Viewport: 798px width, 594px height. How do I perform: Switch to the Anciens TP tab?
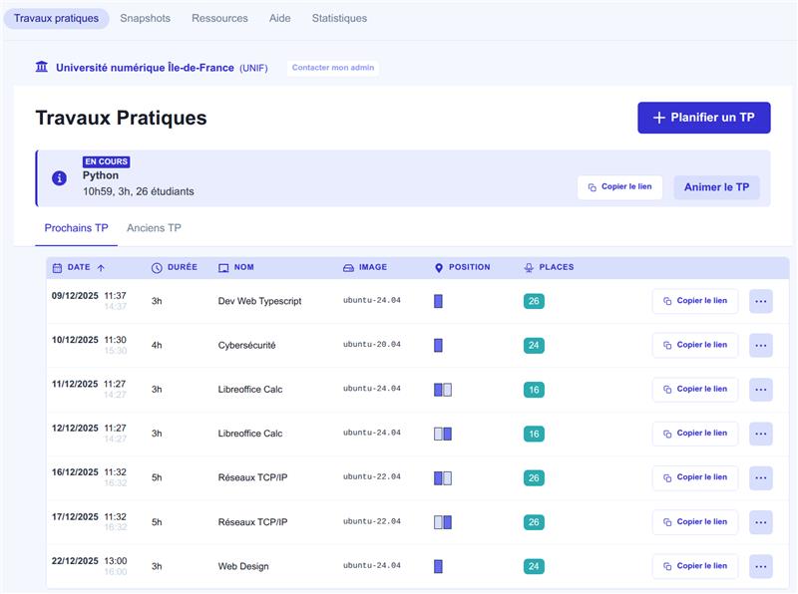pos(154,228)
